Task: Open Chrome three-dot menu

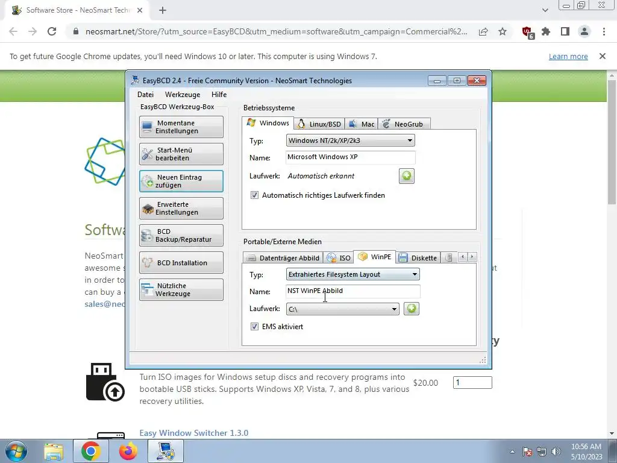Action: 604,31
